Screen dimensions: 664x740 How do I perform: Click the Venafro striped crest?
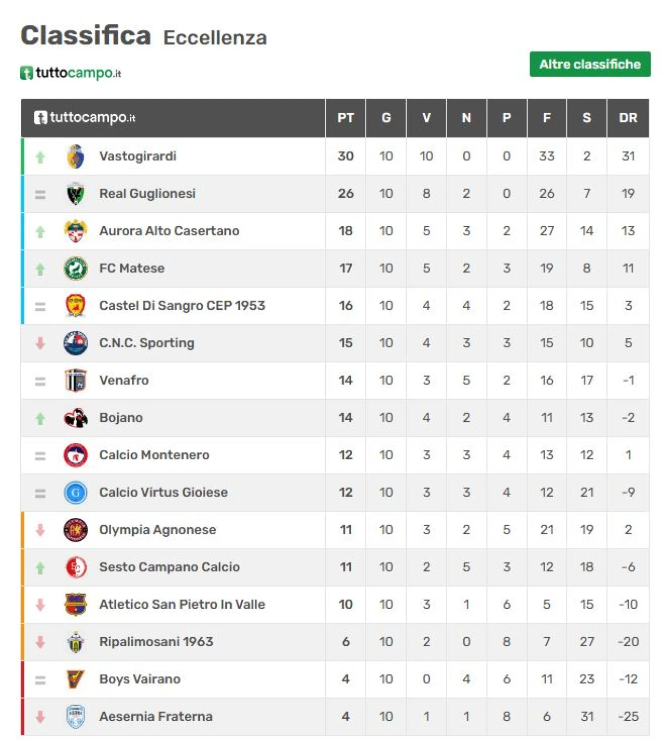(76, 380)
